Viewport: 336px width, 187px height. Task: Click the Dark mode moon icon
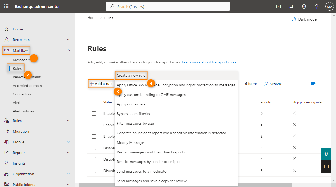[294, 19]
